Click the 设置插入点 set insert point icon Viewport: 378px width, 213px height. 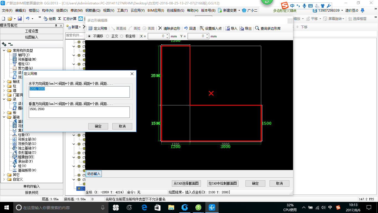click(x=202, y=28)
